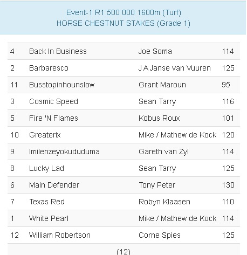Click trainer Joe Soma
Screen dimensions: 247x255
coord(155,51)
